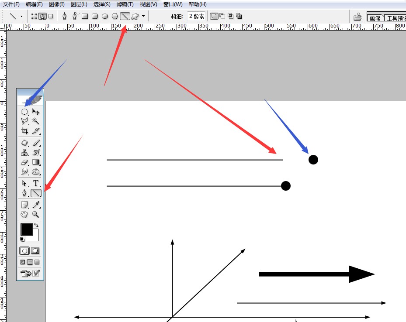Open the 工具预设 palette tab
Image resolution: width=406 pixels, height=322 pixels.
point(396,18)
